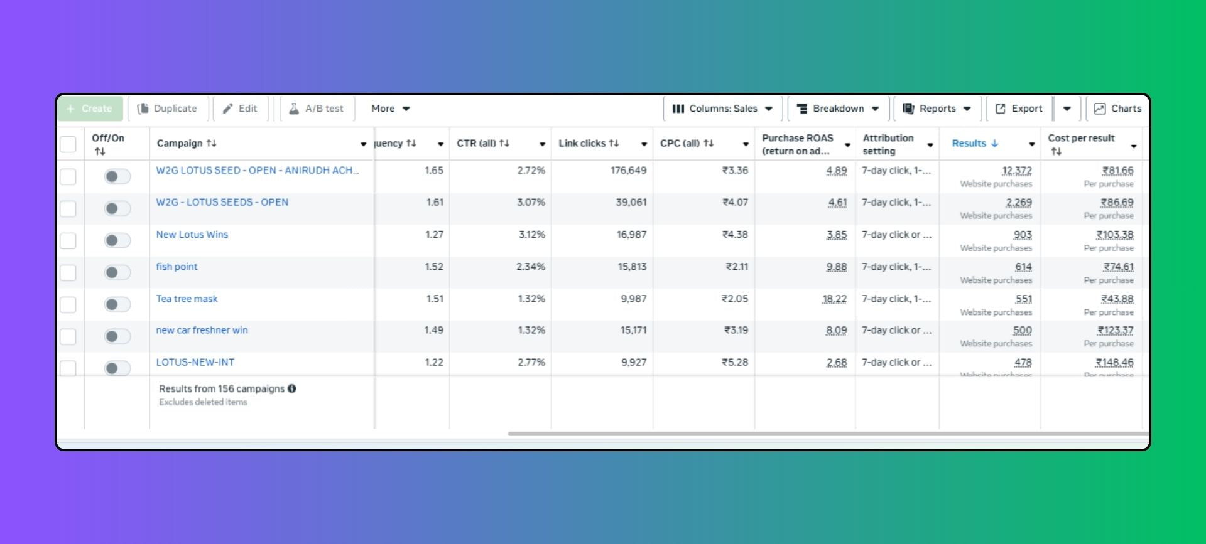Screen dimensions: 1206x544
Task: Open the Columns: Sales dropdown
Action: click(722, 109)
